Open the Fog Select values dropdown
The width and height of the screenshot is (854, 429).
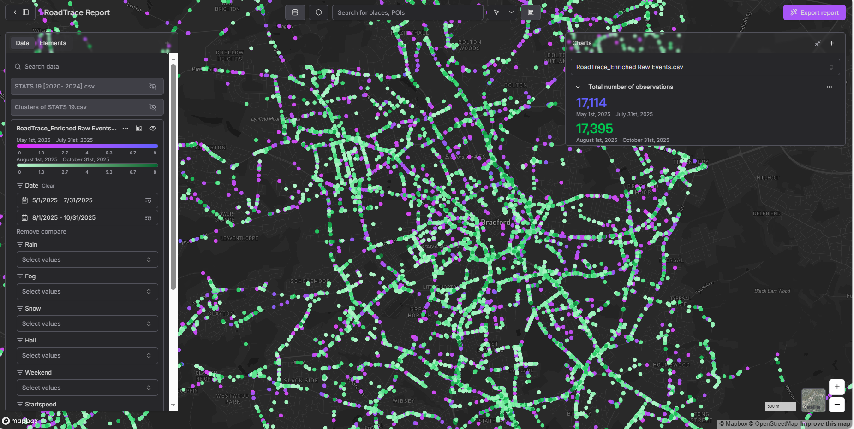click(x=87, y=291)
